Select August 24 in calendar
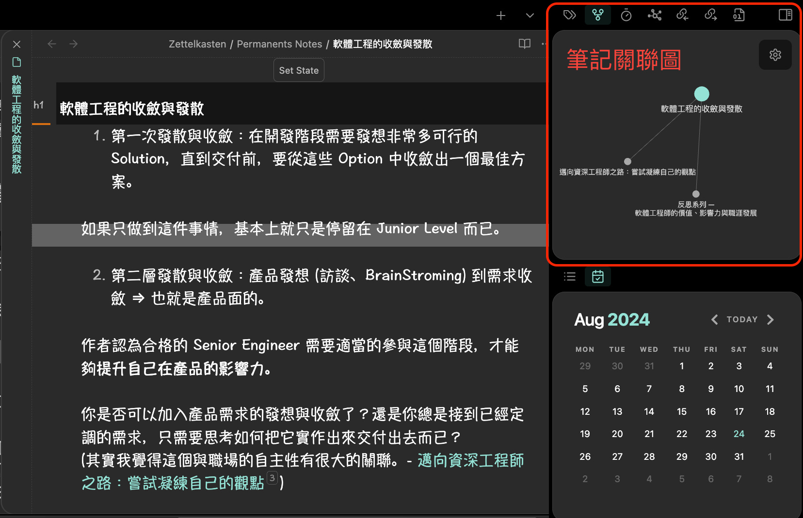The image size is (803, 518). pyautogui.click(x=739, y=434)
